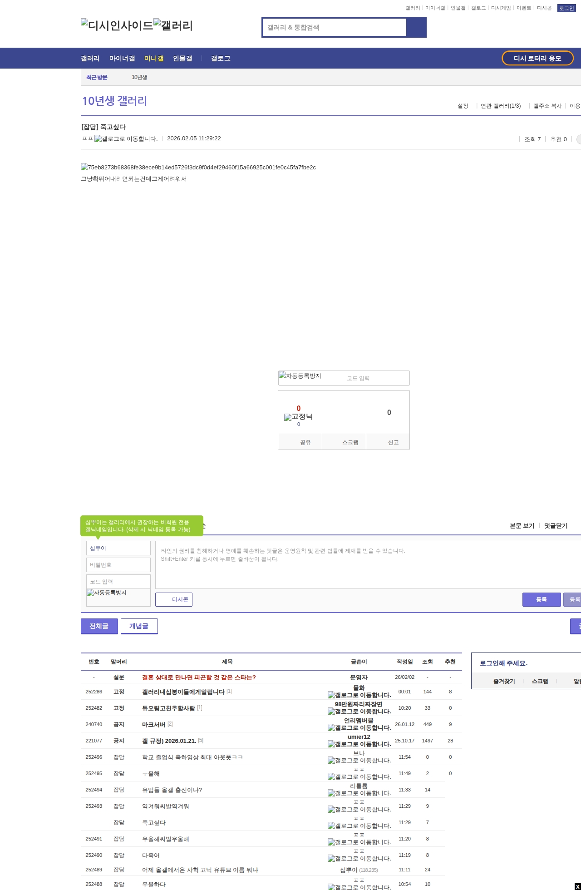Click the 디시인사이드 logo image
The height and width of the screenshot is (890, 581).
[117, 25]
